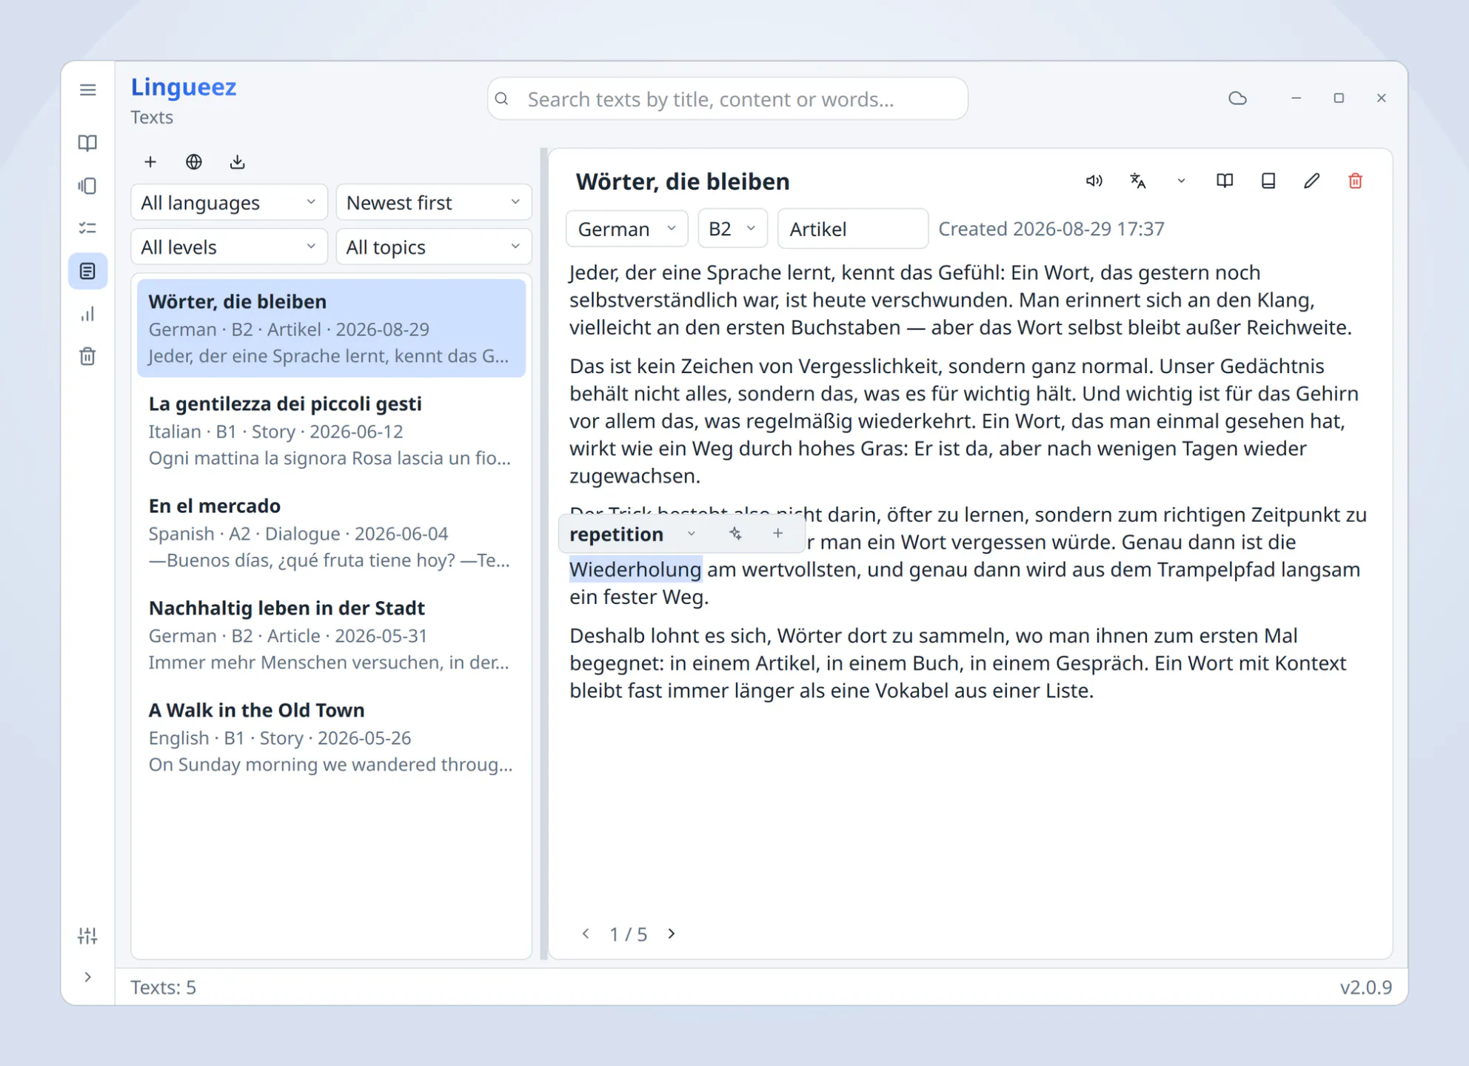Image resolution: width=1469 pixels, height=1066 pixels.
Task: Select 'A Walk in the Old Town' text
Action: 331,737
